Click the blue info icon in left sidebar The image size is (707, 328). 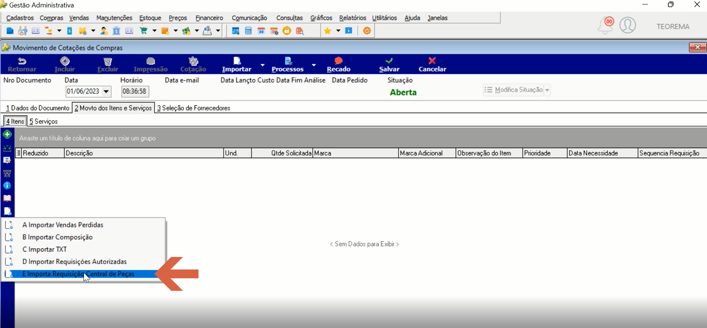[7, 186]
